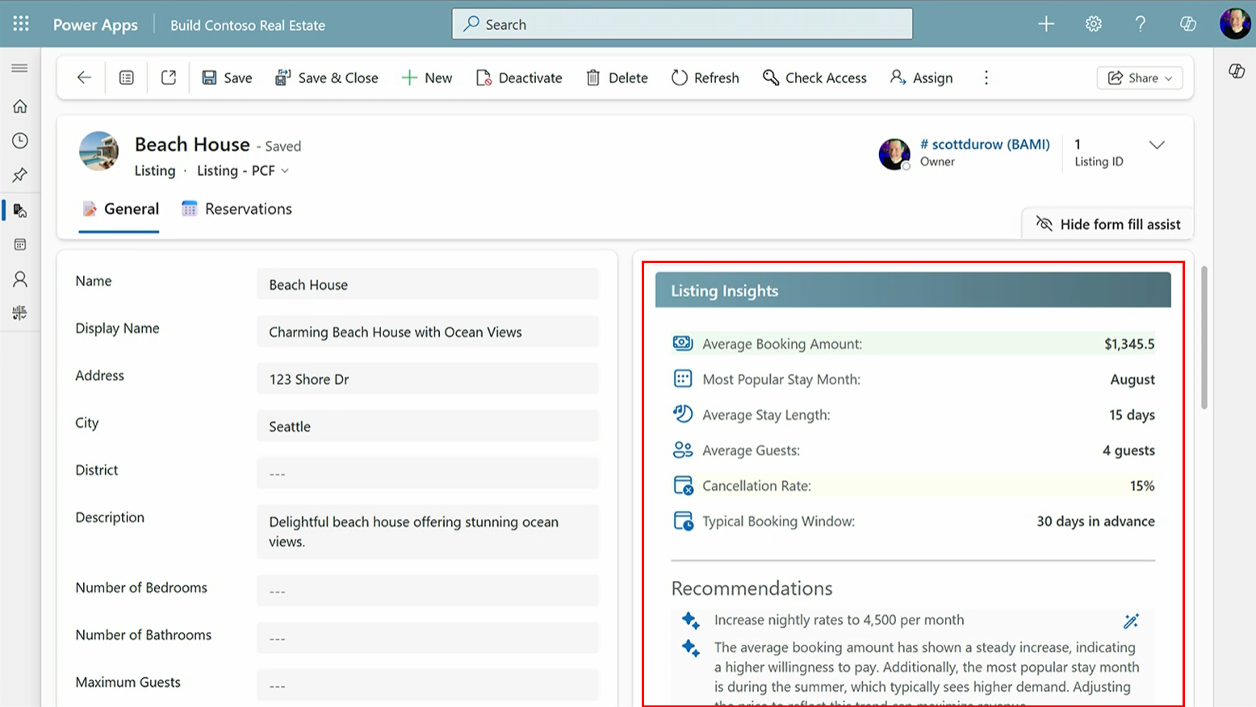Expand the record header chevron near Listing ID

[1158, 145]
